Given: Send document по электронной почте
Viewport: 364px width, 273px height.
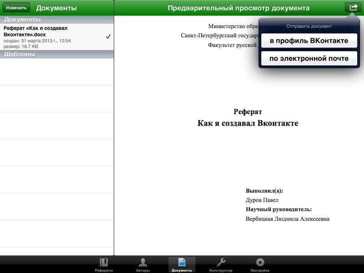Looking at the screenshot, I should pos(309,58).
